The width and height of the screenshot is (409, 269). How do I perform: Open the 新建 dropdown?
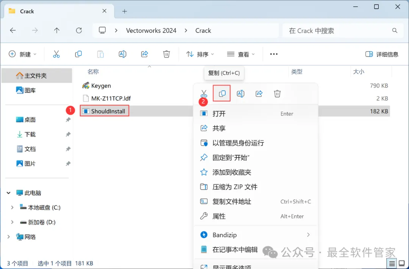point(22,54)
